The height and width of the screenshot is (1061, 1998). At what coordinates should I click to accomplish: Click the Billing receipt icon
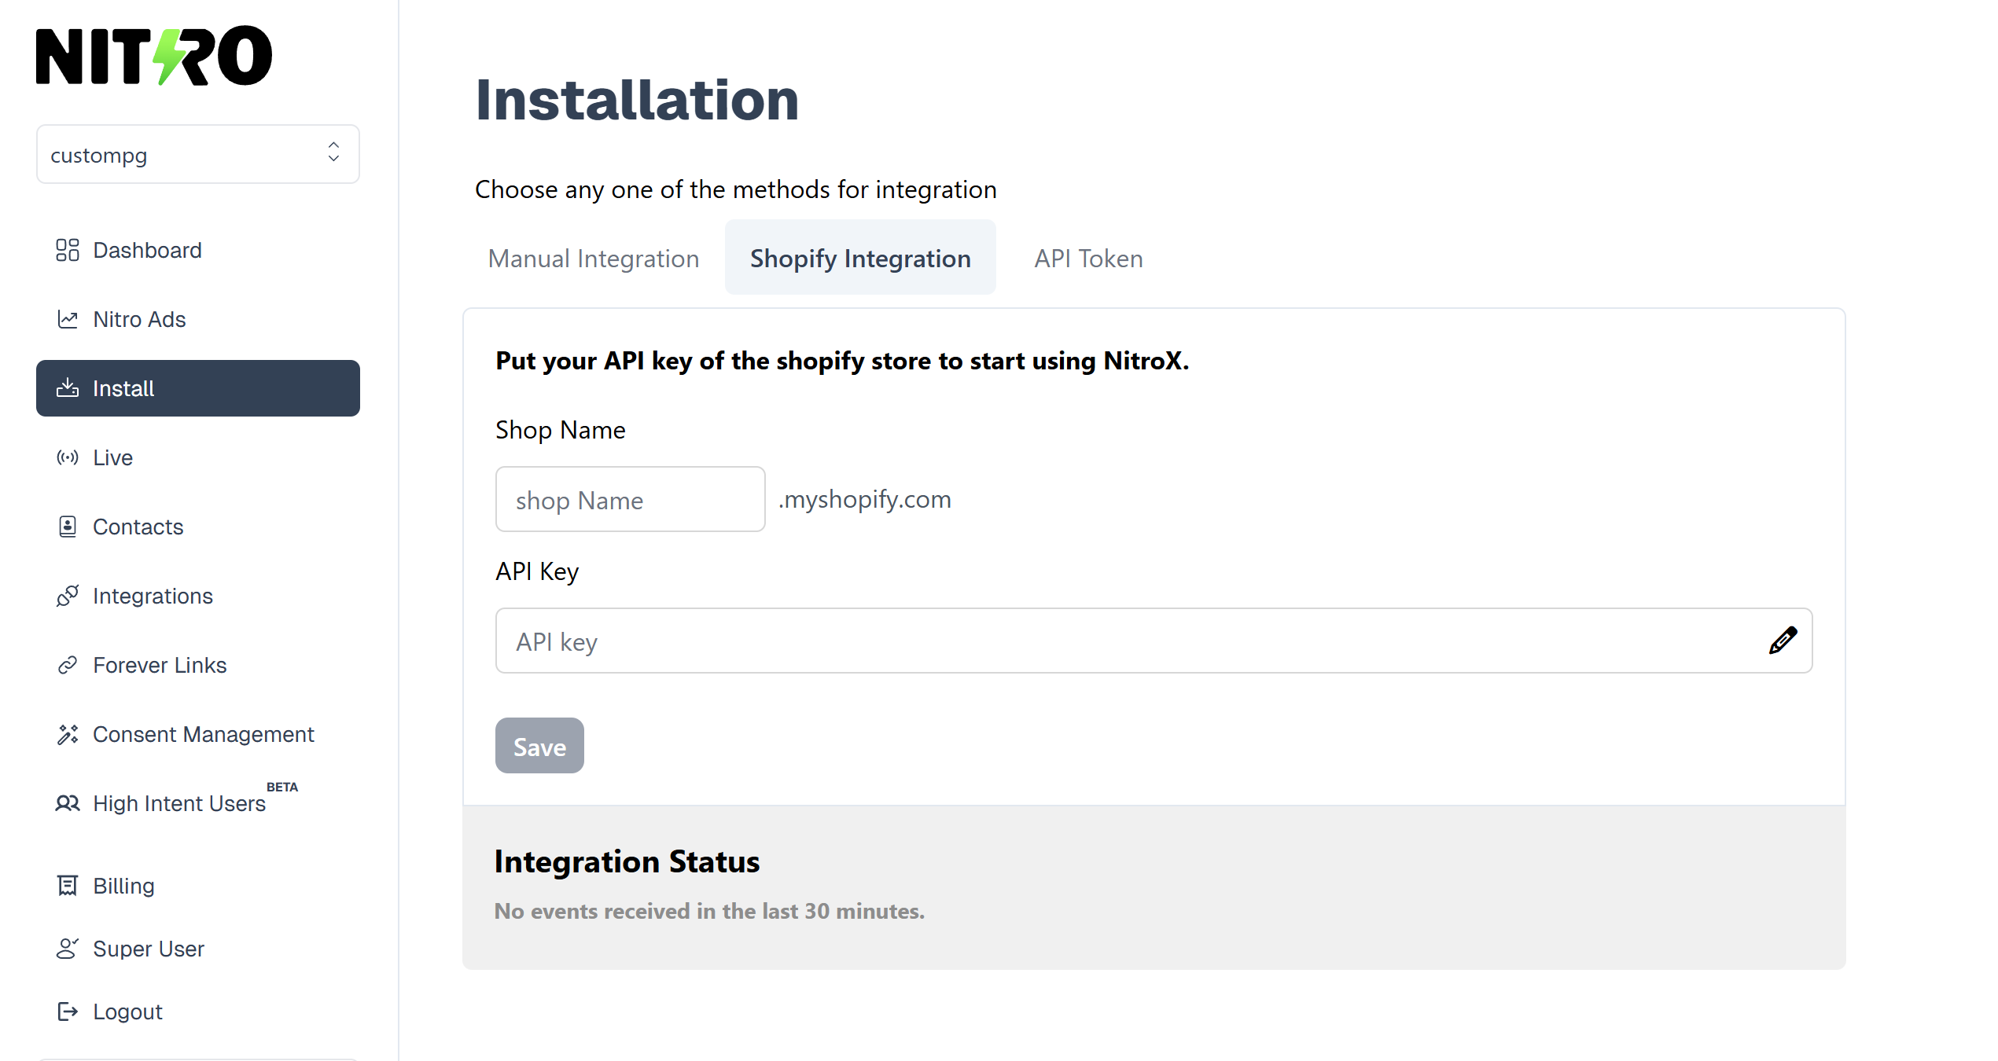click(x=68, y=886)
